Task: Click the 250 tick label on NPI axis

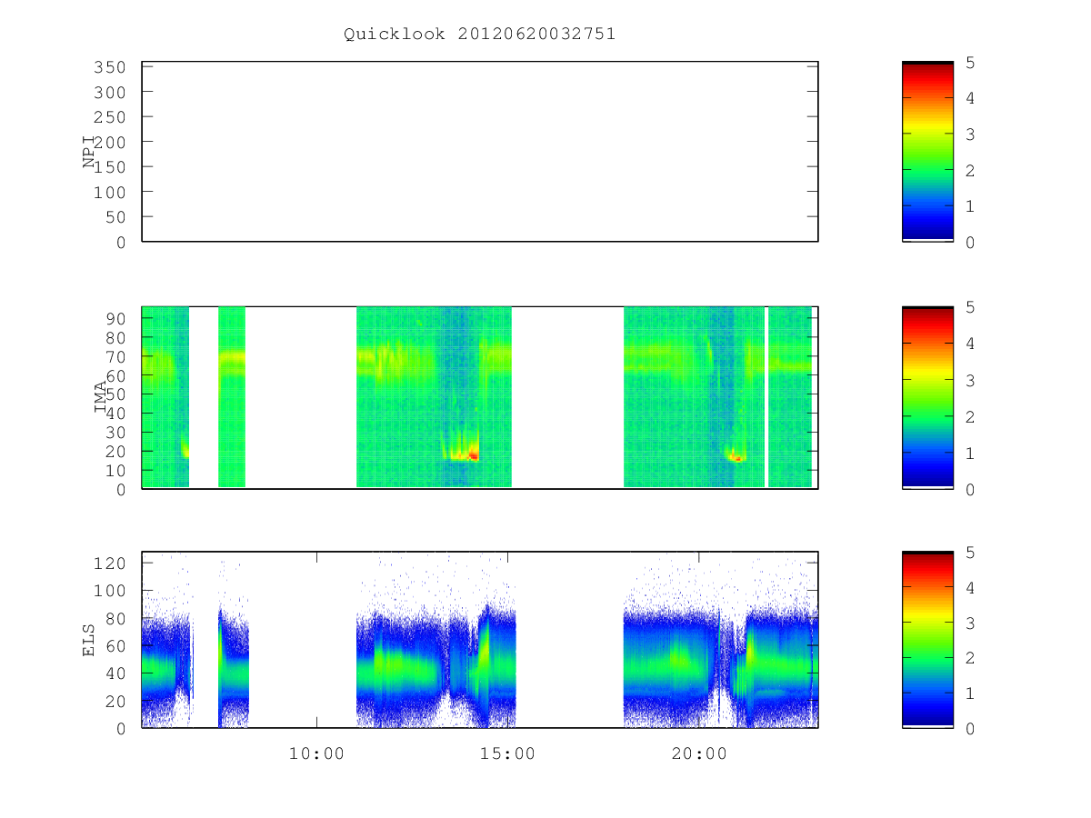Action: pyautogui.click(x=109, y=117)
